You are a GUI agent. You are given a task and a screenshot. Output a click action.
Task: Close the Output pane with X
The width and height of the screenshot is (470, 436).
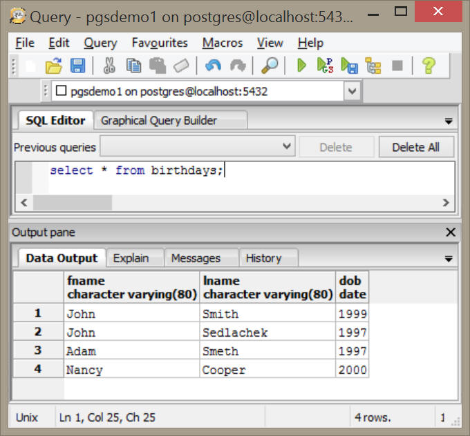tap(451, 232)
